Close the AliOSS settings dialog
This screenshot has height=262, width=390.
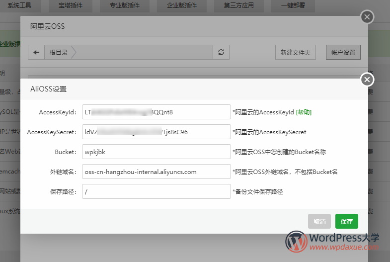point(367,80)
